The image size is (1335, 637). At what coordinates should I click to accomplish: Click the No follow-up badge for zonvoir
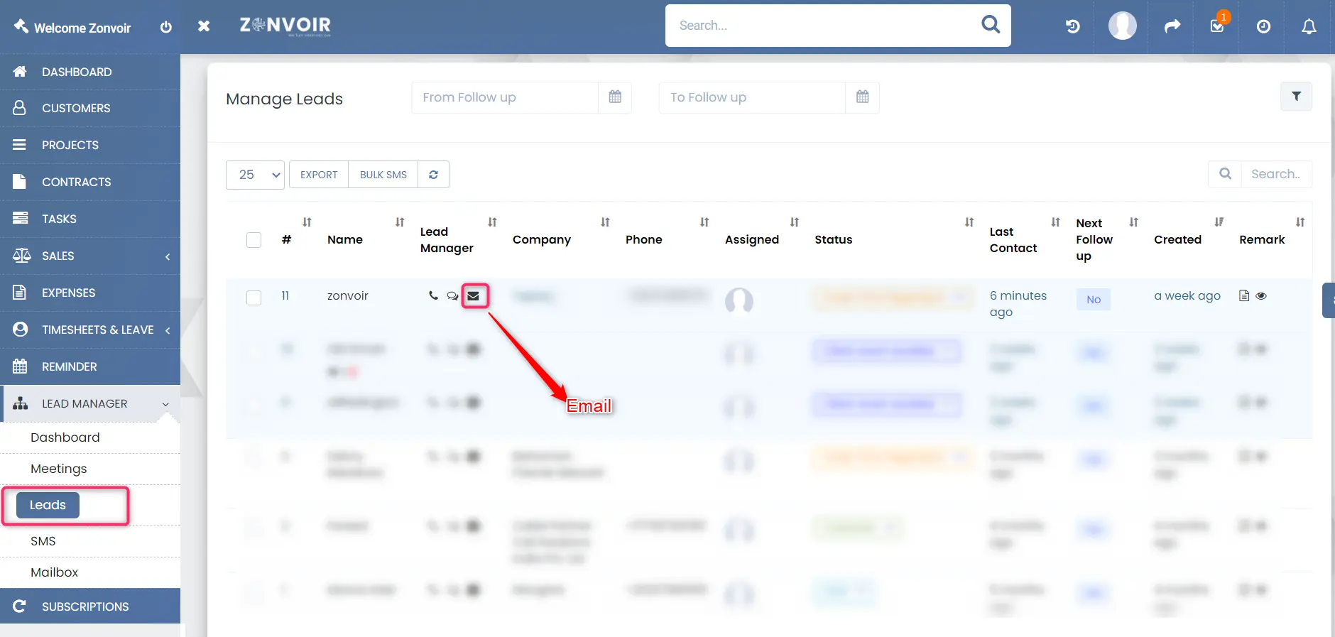1094,300
